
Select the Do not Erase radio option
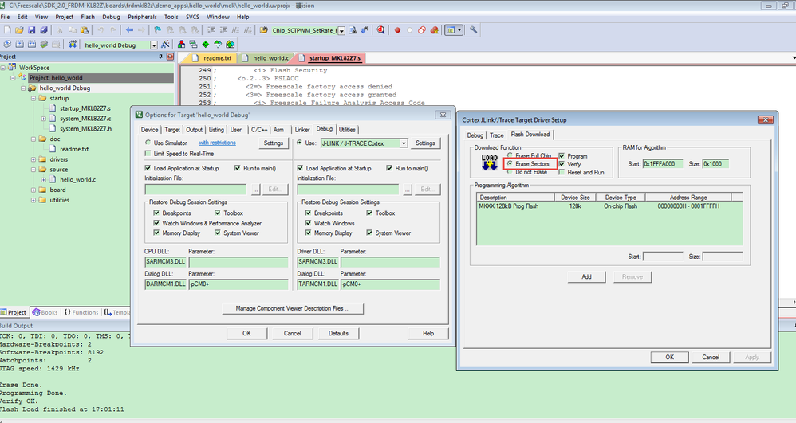click(510, 172)
